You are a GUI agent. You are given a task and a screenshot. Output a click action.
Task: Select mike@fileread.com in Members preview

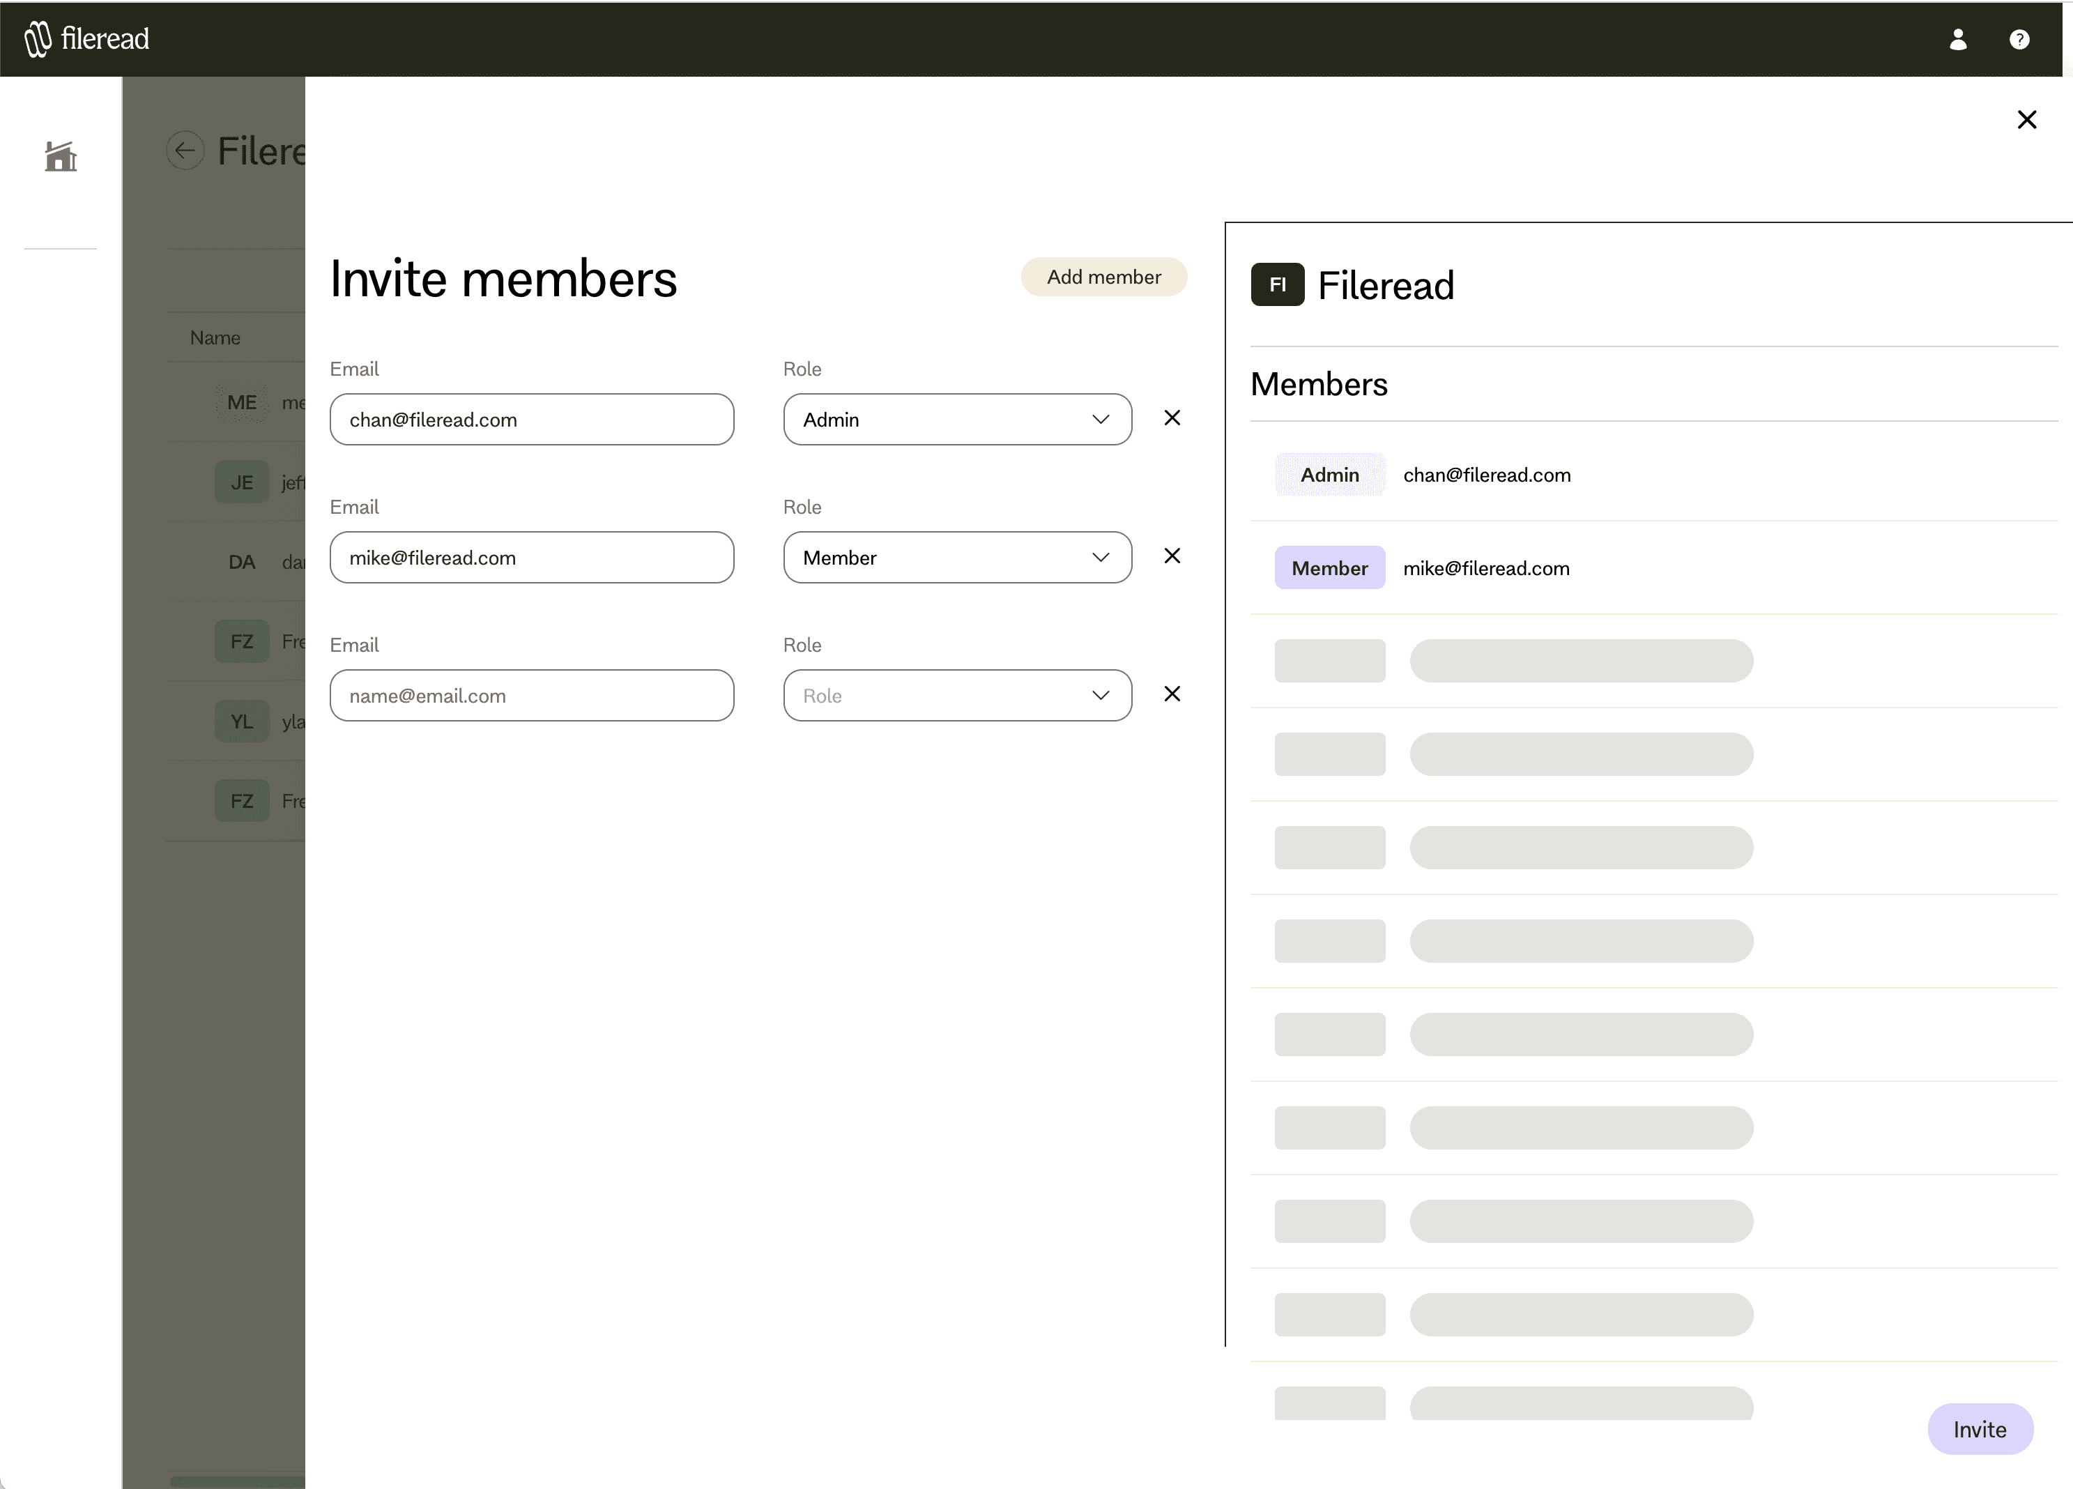[1486, 569]
